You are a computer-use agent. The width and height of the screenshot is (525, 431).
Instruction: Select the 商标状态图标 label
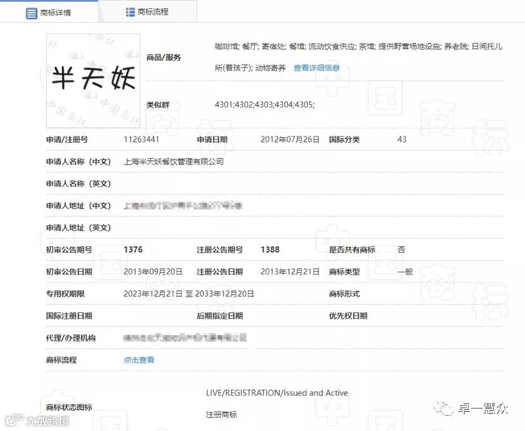(x=69, y=408)
